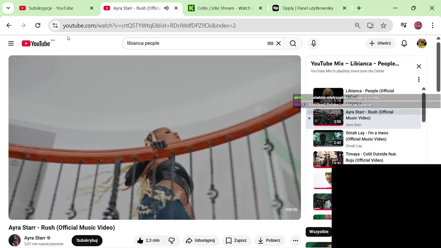Dislike the video thumbs down
Image resolution: width=441 pixels, height=248 pixels.
coord(172,240)
